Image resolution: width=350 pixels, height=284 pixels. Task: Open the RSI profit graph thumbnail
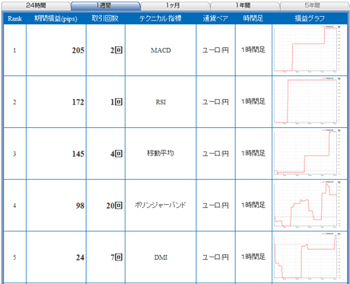coord(307,101)
